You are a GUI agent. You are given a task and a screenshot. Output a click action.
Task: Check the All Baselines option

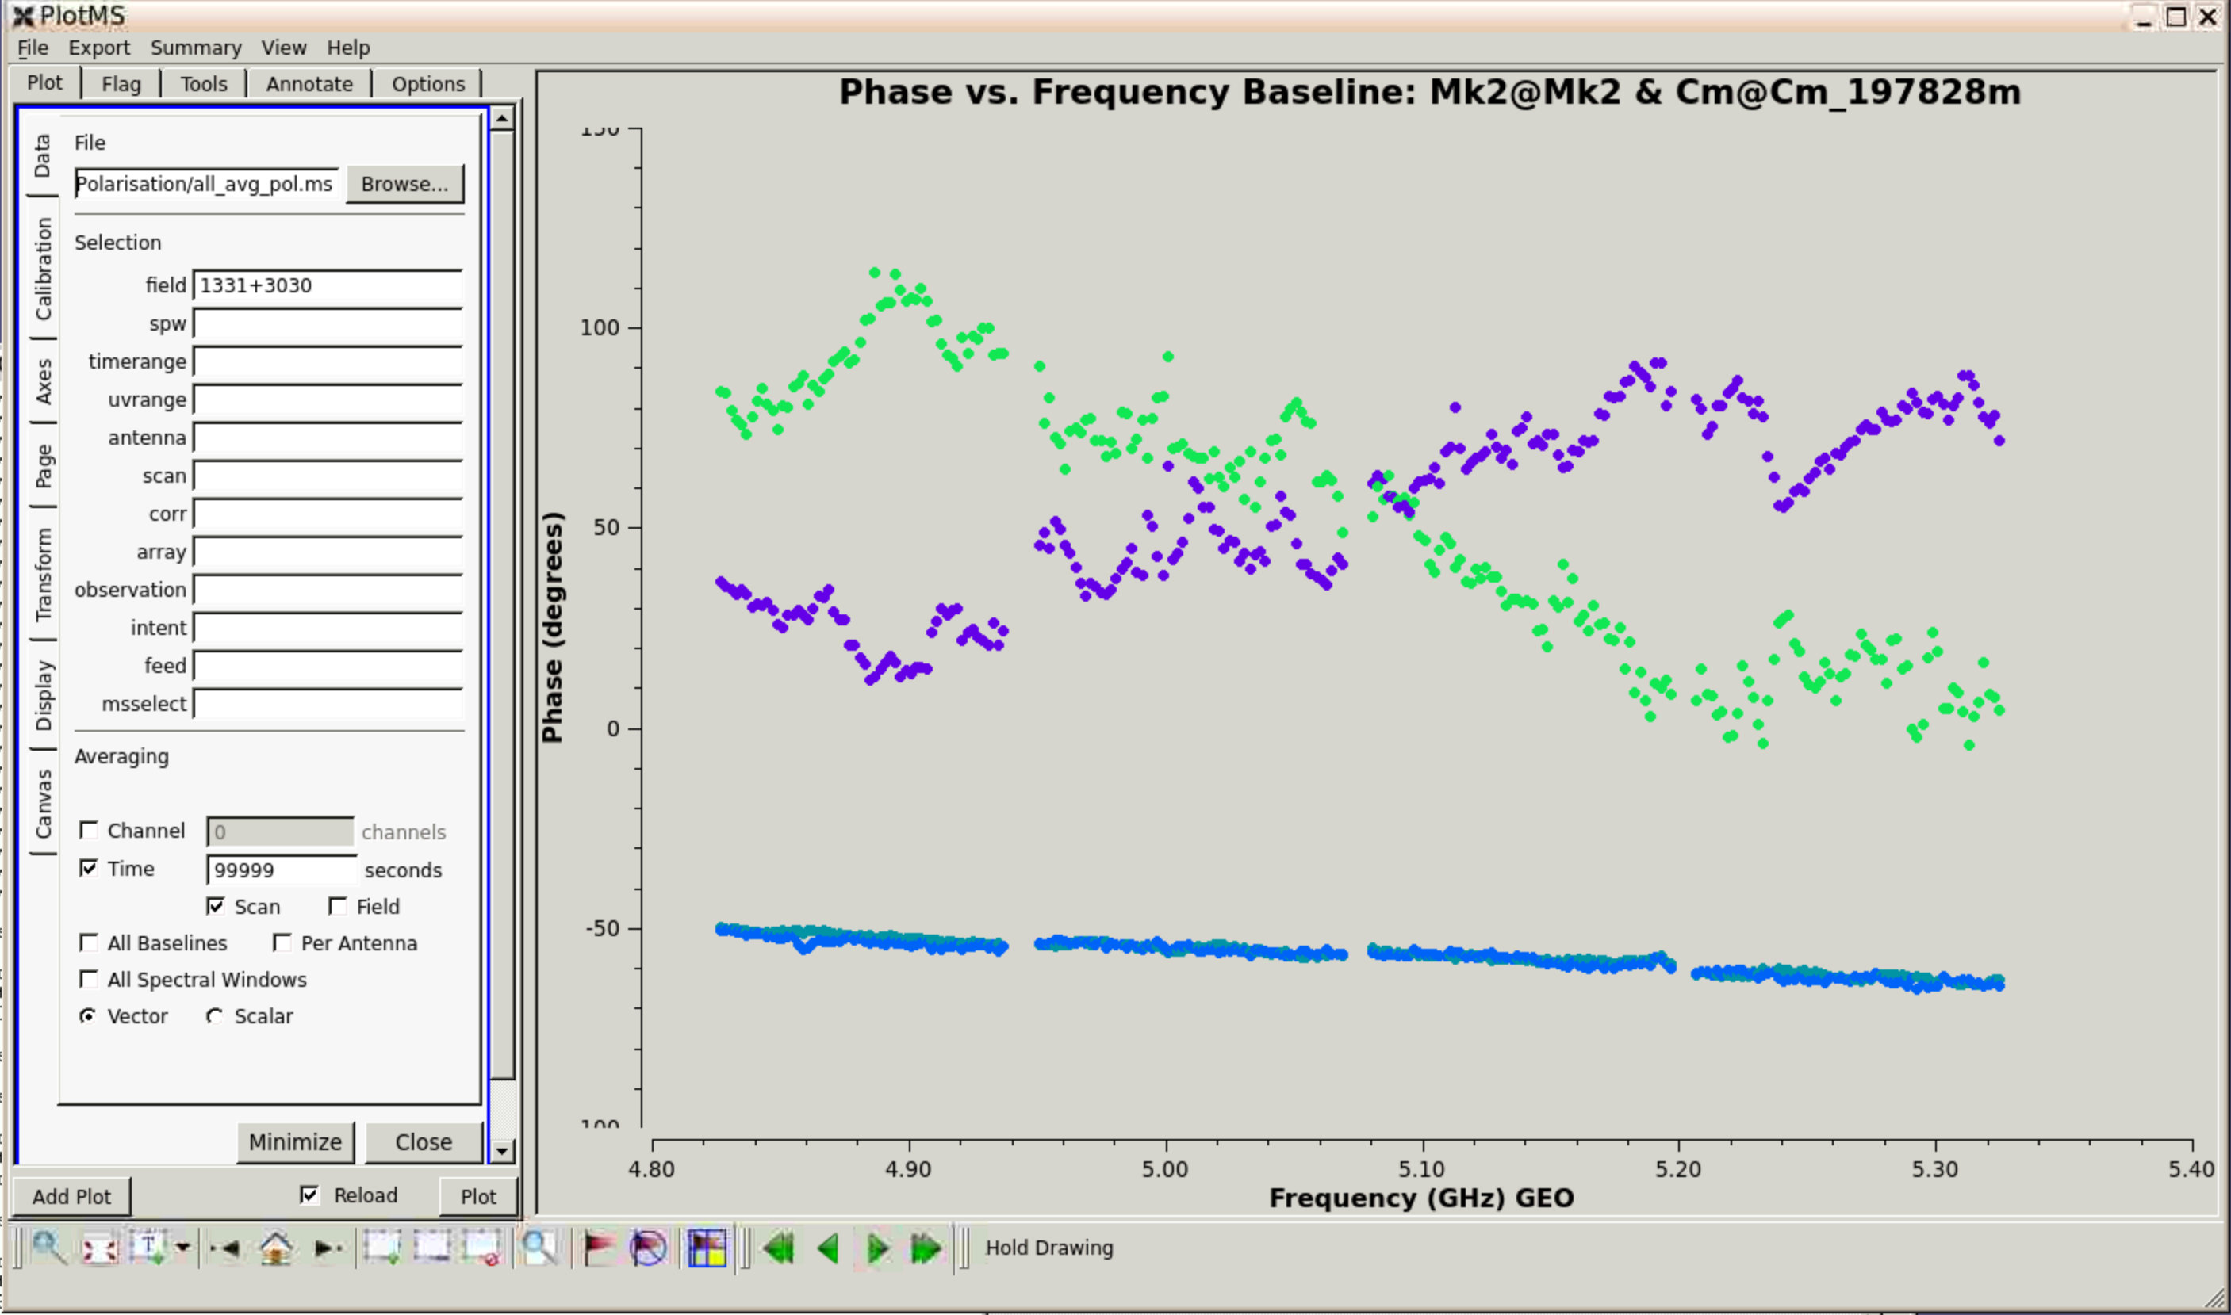89,942
